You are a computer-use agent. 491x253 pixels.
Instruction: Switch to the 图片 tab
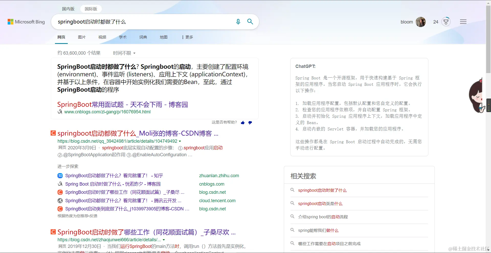click(82, 37)
